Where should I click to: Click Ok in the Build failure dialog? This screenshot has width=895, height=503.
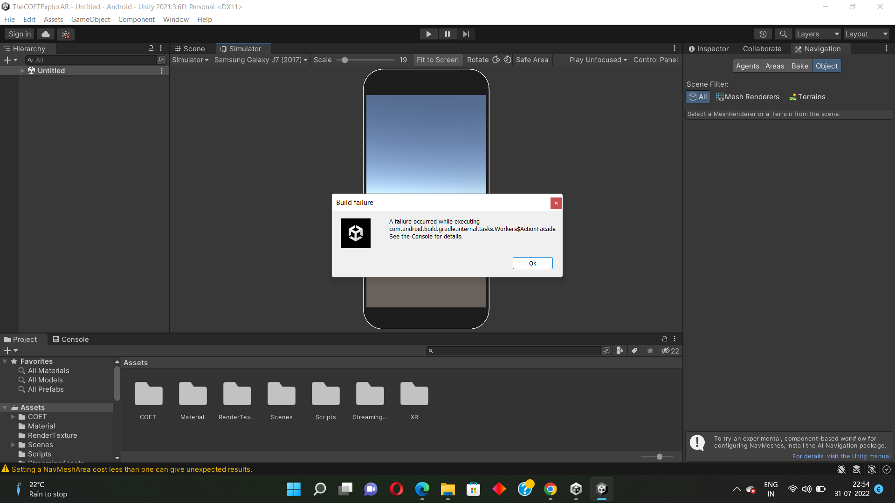532,263
